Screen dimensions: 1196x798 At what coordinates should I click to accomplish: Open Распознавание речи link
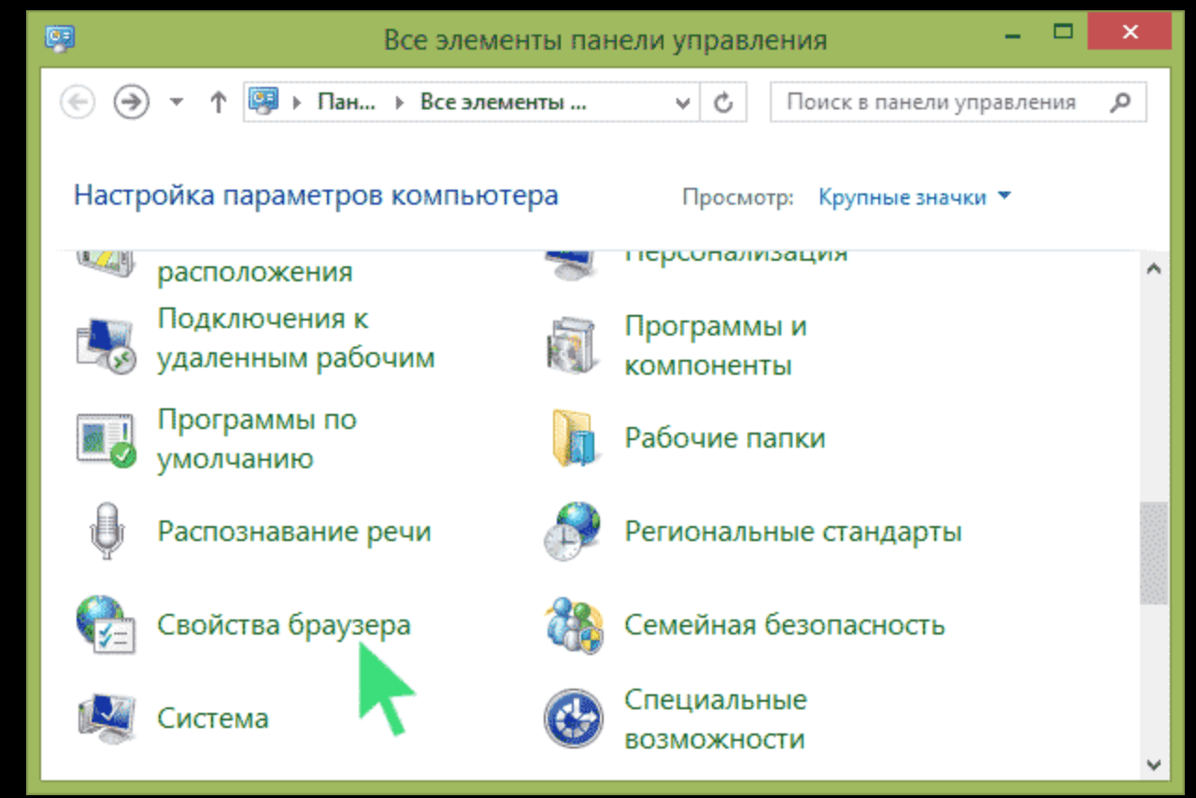click(294, 532)
